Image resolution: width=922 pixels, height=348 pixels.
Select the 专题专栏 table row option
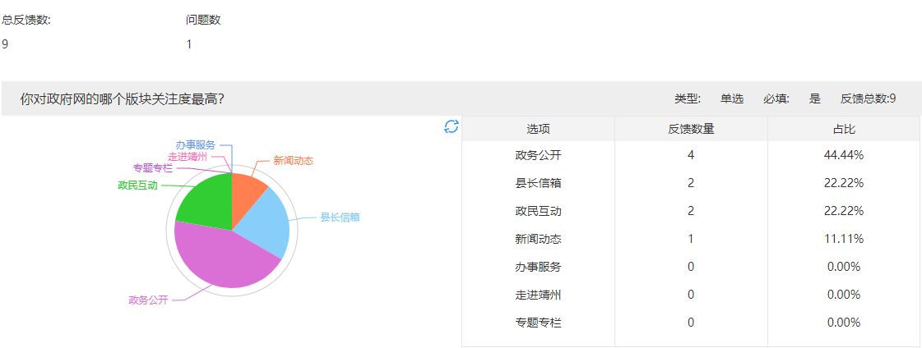coord(538,323)
